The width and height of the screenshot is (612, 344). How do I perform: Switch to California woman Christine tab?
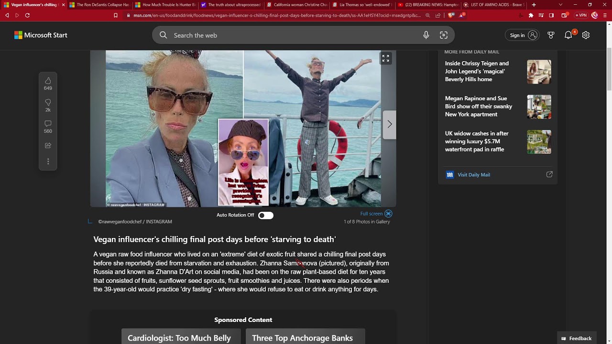click(x=297, y=5)
